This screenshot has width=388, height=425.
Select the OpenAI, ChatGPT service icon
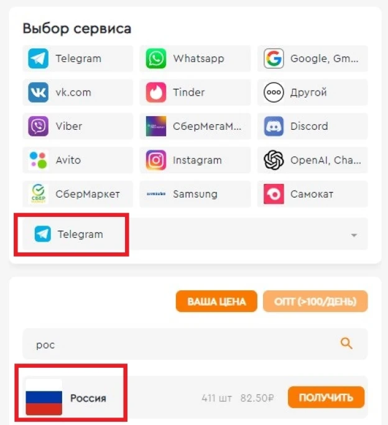coord(274,160)
